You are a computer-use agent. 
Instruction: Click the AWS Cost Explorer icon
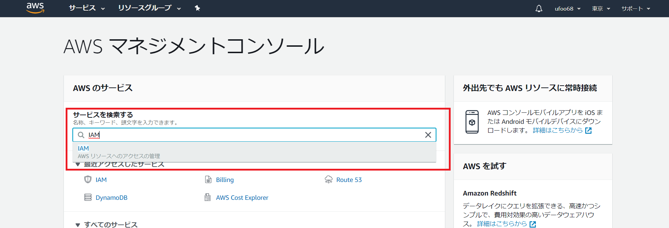[208, 197]
